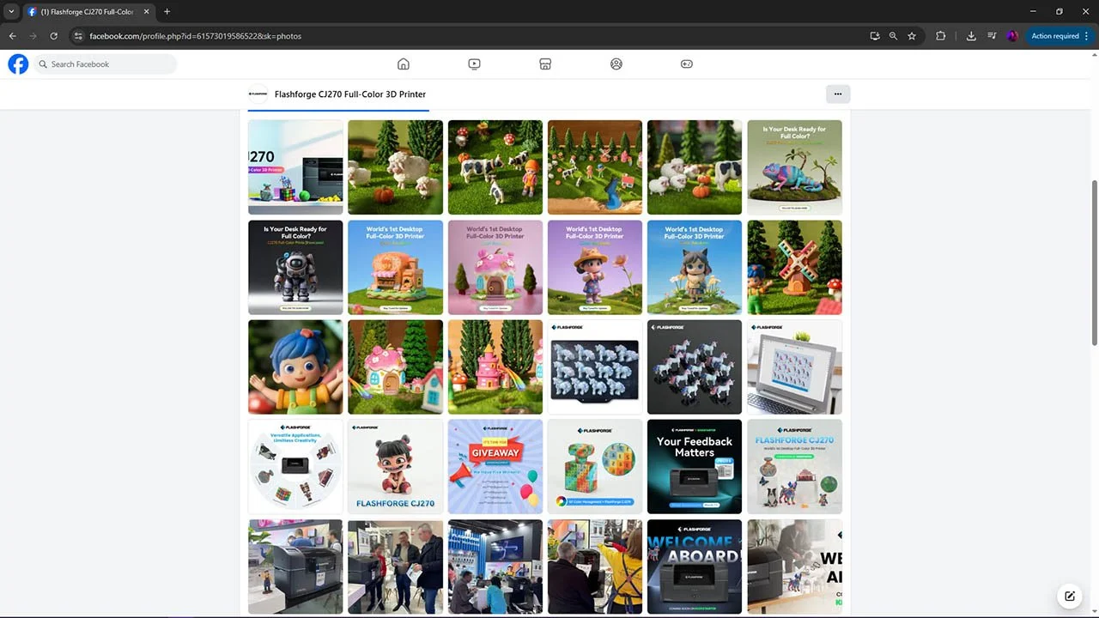
Task: Open the trade show booth blue display photo
Action: tap(495, 566)
